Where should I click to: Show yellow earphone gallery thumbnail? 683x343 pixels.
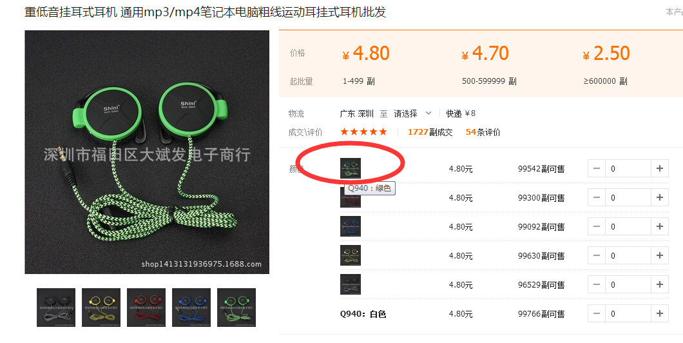101,308
